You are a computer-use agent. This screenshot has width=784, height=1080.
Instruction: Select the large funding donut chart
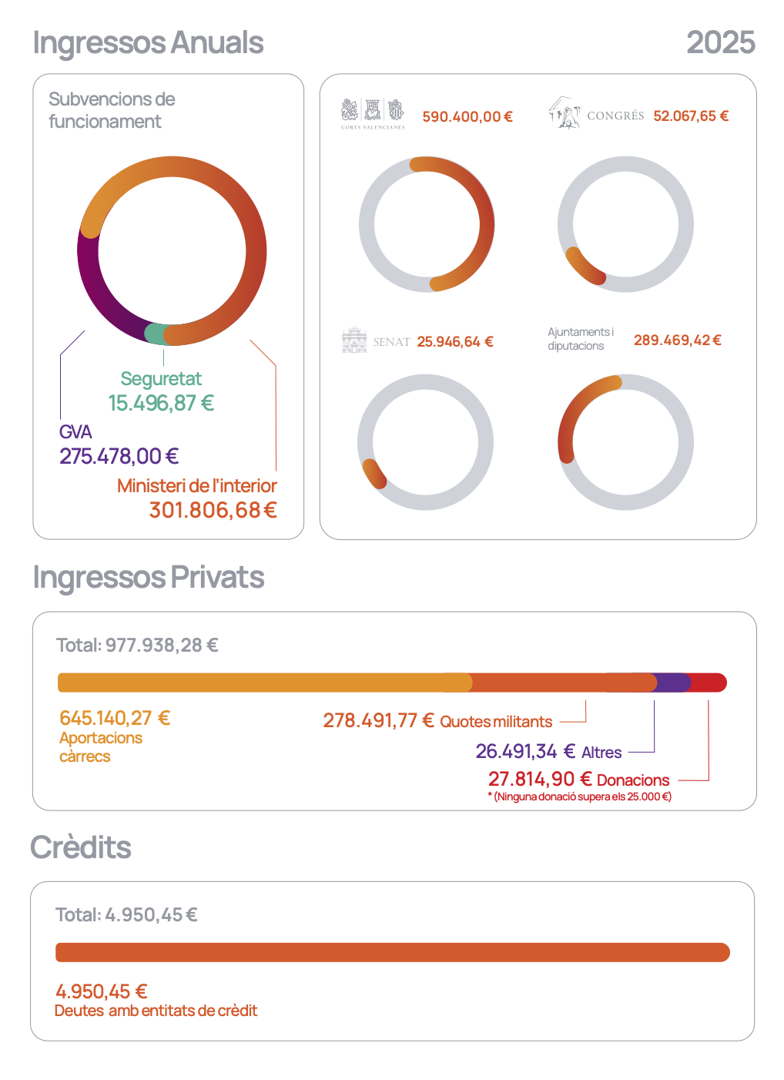coord(172,250)
